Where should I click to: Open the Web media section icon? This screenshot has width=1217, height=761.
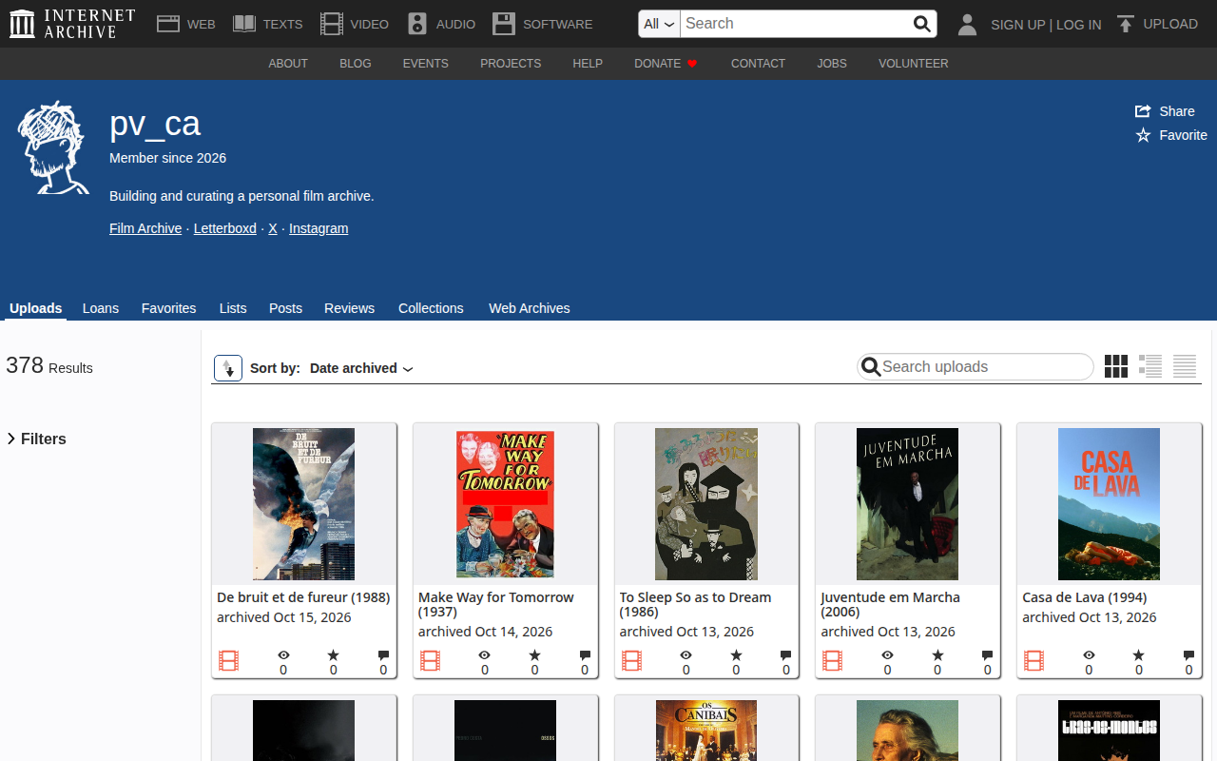click(168, 24)
